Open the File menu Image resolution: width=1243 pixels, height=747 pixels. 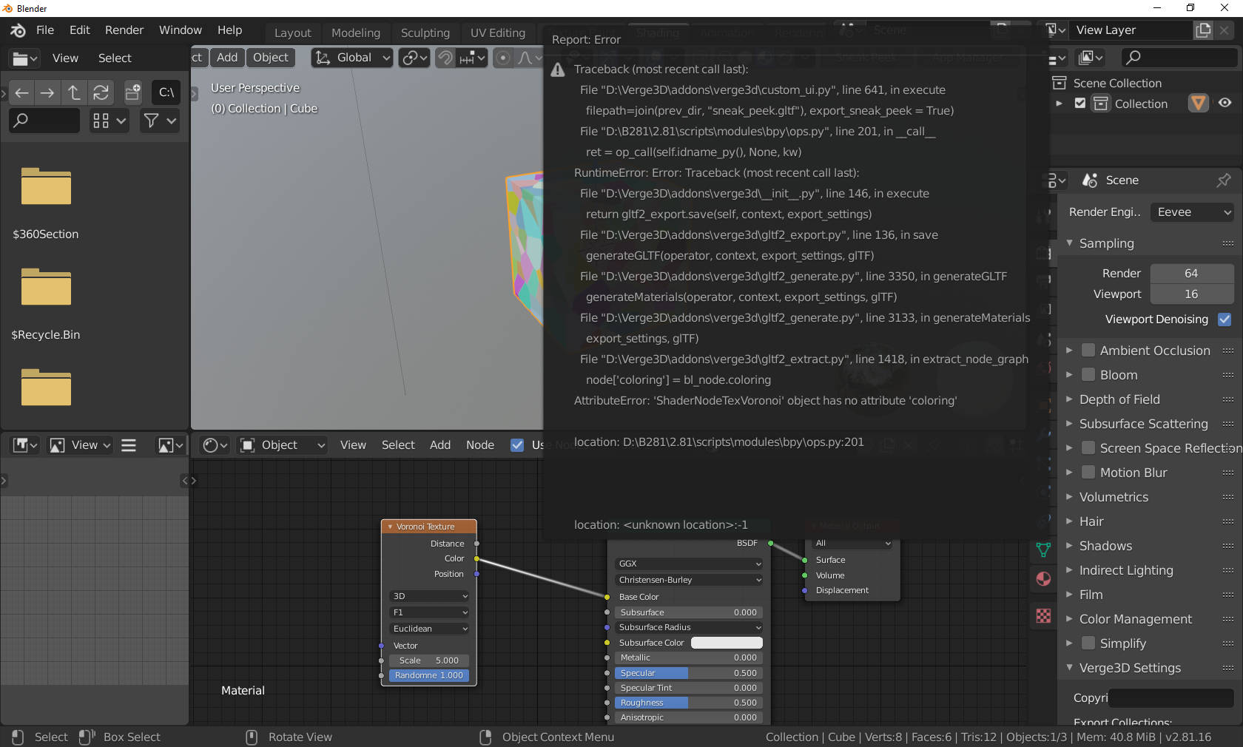(x=45, y=30)
